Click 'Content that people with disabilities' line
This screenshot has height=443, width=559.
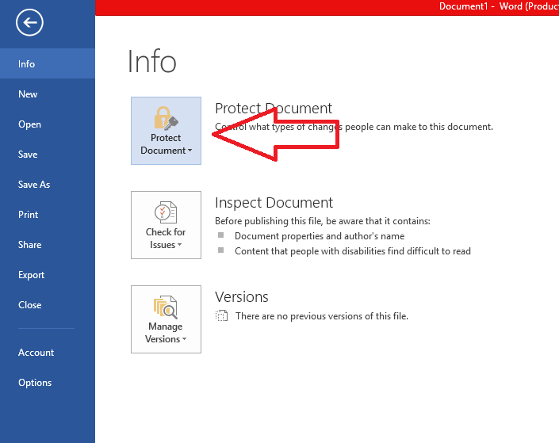tap(353, 251)
